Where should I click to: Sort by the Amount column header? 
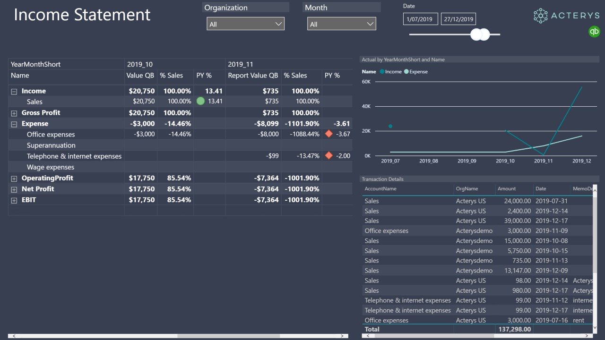(507, 189)
